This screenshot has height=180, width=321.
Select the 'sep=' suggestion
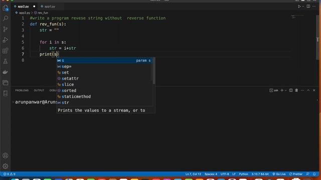tap(105, 66)
